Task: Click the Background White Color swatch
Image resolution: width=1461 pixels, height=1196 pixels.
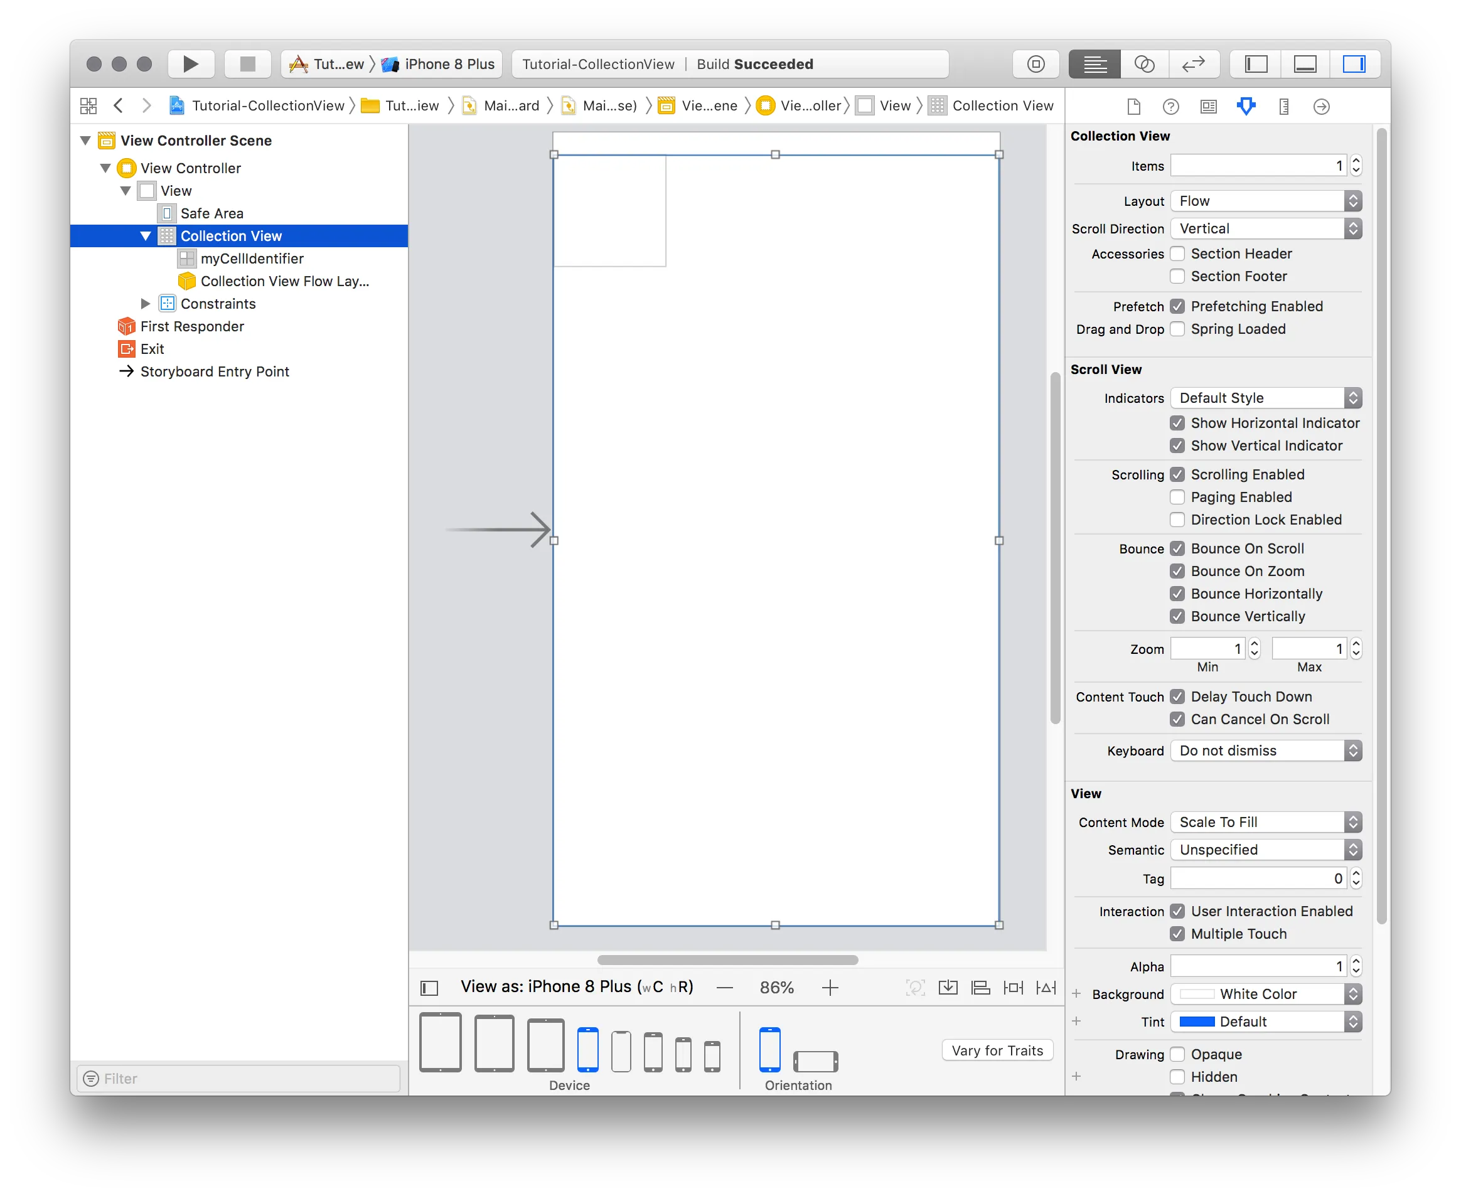Action: click(1197, 993)
